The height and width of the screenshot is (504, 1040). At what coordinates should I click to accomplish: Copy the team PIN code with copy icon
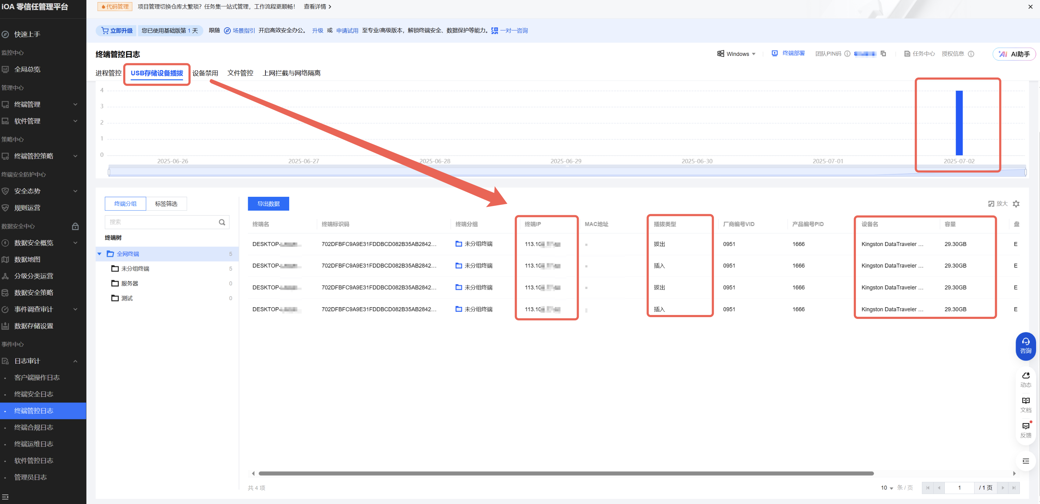tap(883, 54)
